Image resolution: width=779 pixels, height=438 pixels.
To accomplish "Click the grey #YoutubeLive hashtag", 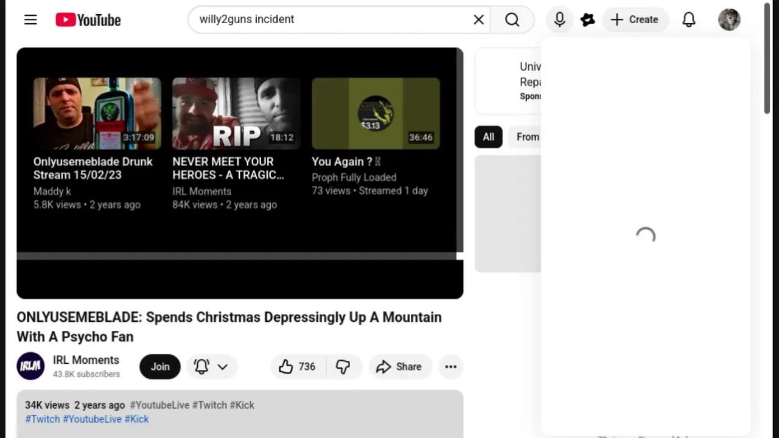I will pyautogui.click(x=160, y=405).
